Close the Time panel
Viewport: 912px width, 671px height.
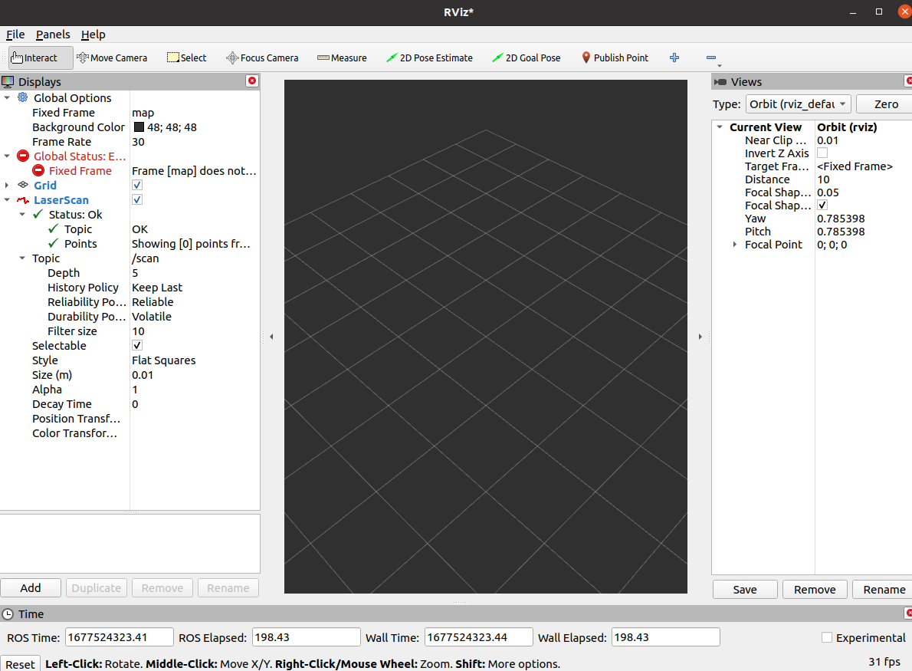coord(908,613)
